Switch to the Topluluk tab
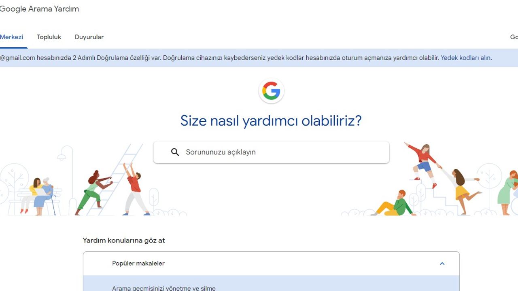The image size is (518, 291). pyautogui.click(x=49, y=37)
